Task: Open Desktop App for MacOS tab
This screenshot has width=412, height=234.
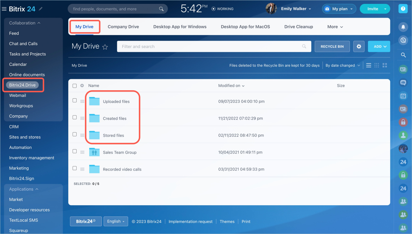Action: 245,27
